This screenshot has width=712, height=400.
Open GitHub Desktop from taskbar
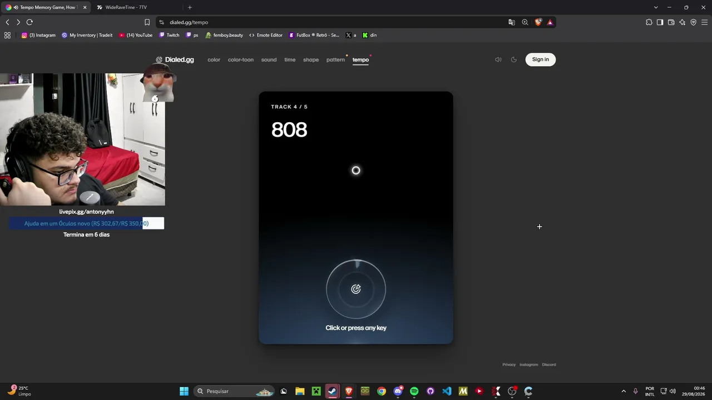(431, 391)
